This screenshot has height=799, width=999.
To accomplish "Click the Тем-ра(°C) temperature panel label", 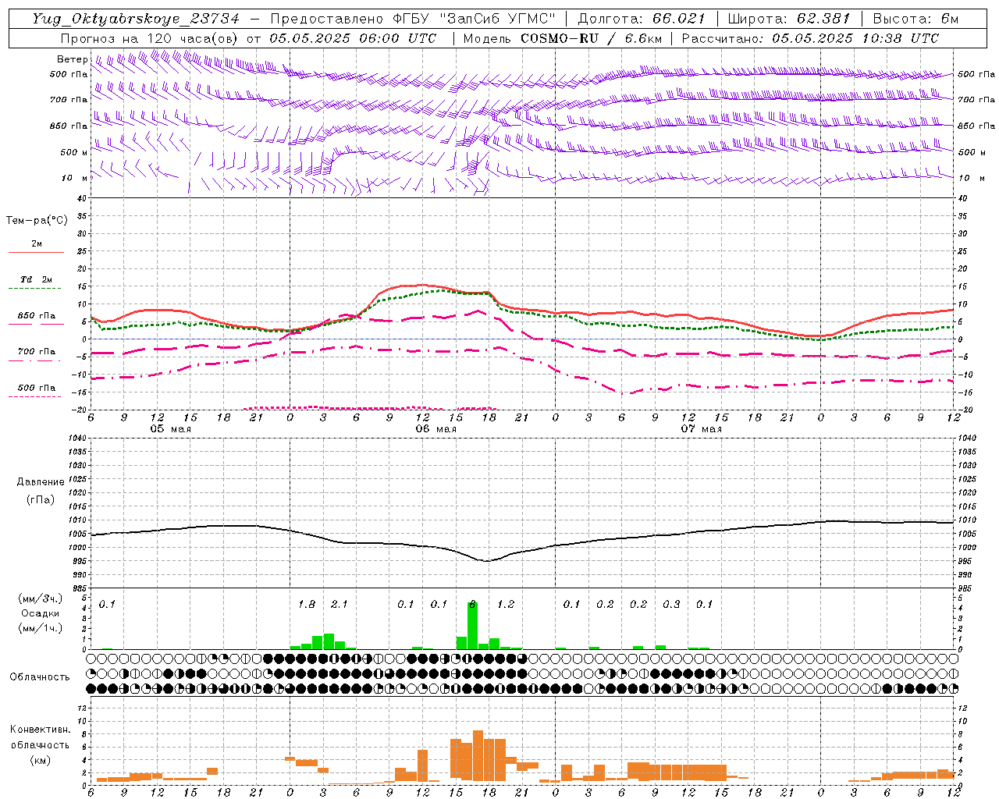I will click(37, 221).
